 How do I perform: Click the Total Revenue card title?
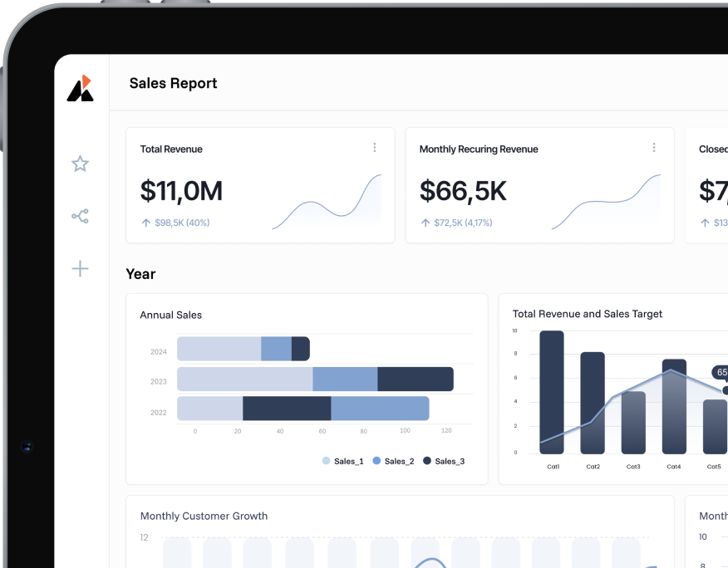point(171,149)
